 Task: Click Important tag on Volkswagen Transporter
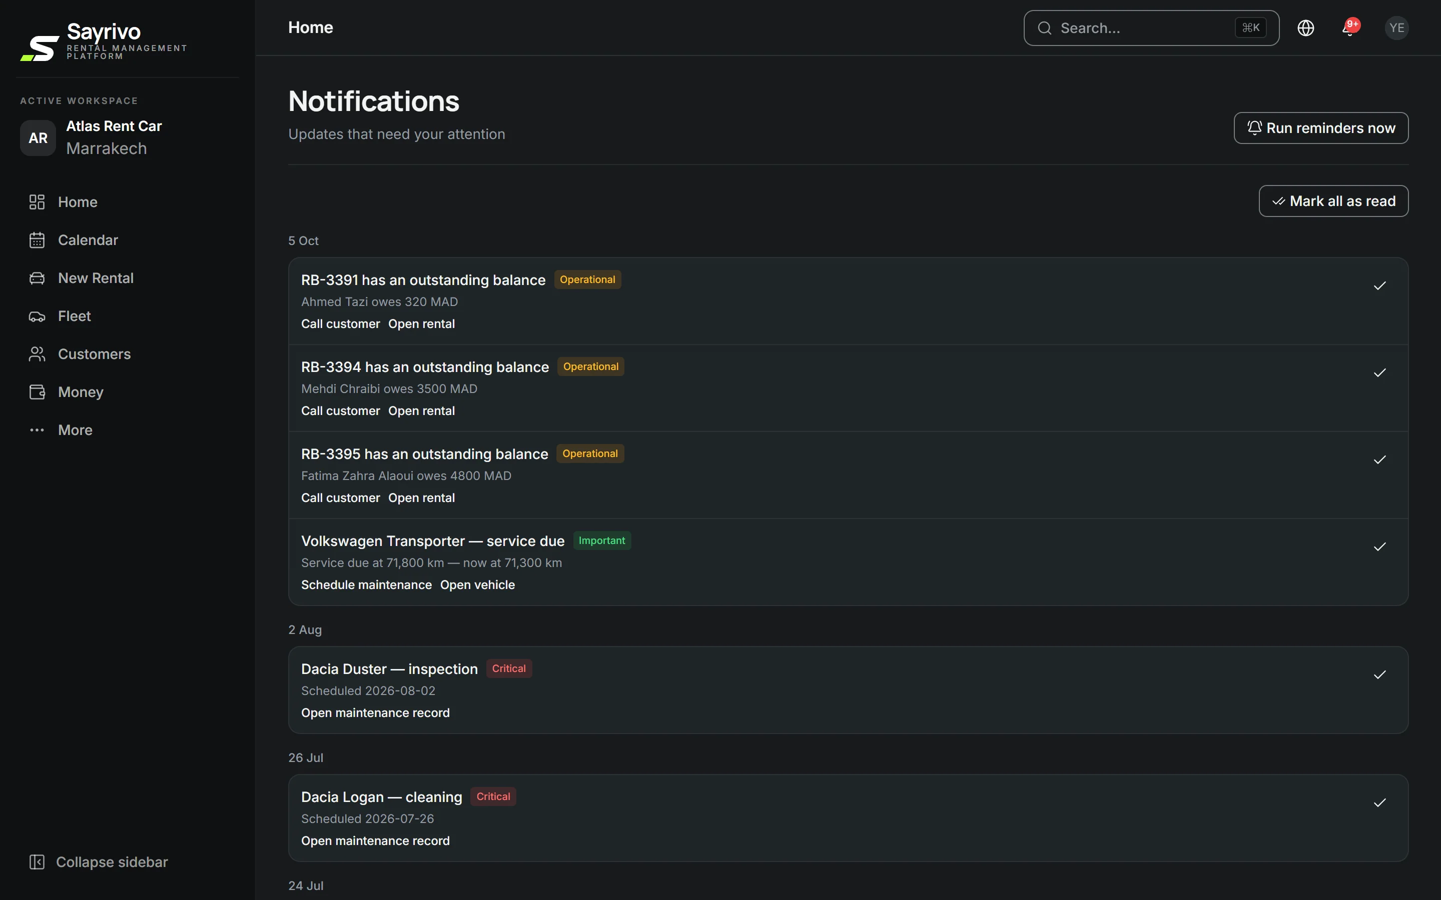click(601, 540)
